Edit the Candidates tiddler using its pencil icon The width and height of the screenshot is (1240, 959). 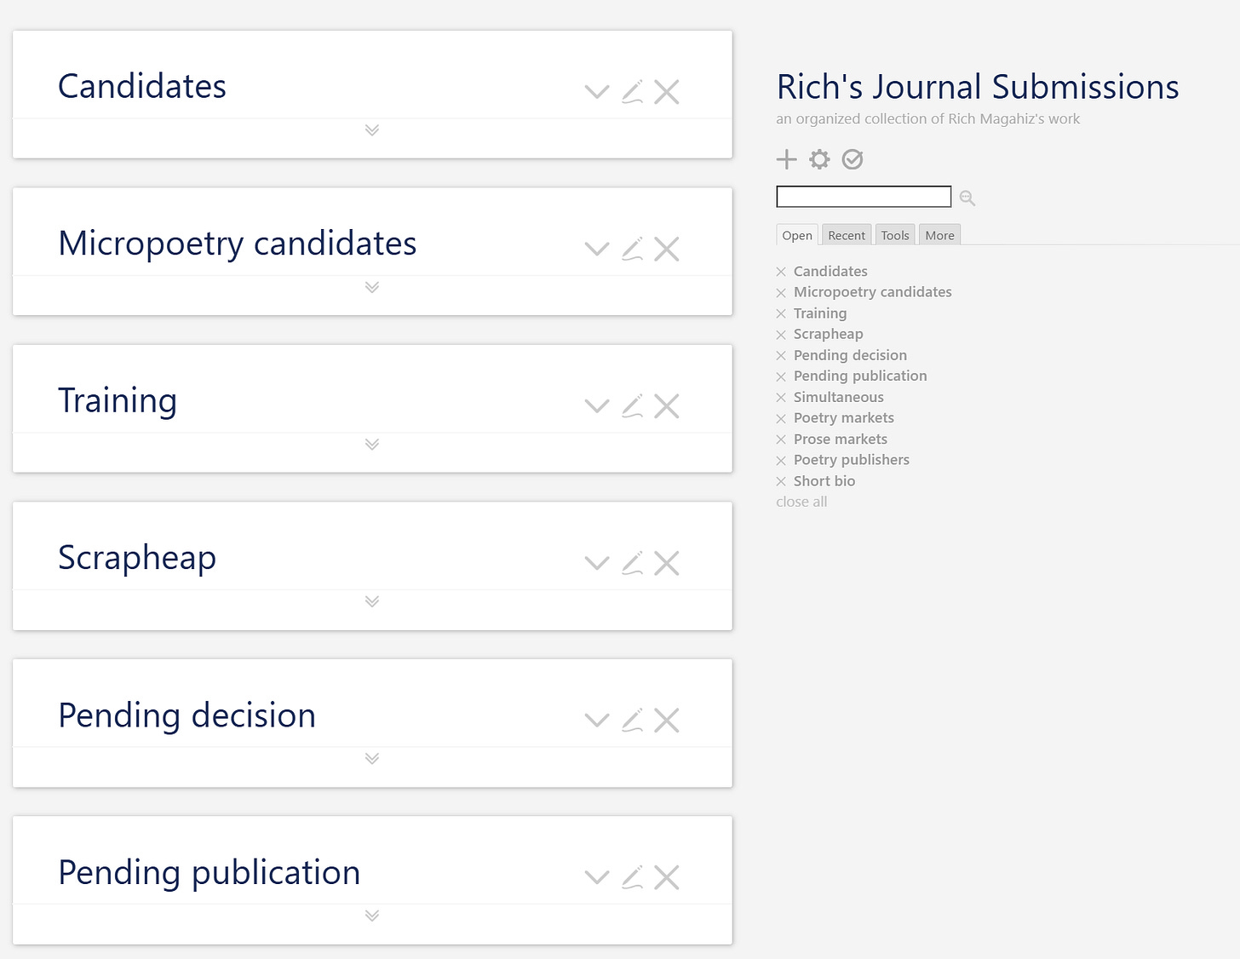(x=632, y=91)
